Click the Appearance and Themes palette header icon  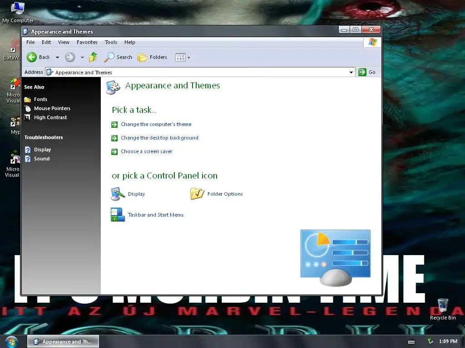click(x=113, y=87)
